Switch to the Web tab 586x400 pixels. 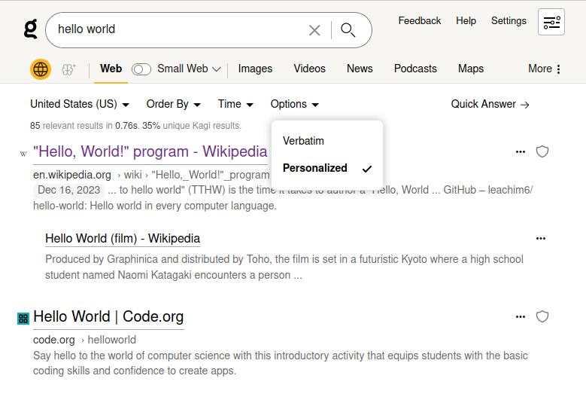tap(111, 69)
